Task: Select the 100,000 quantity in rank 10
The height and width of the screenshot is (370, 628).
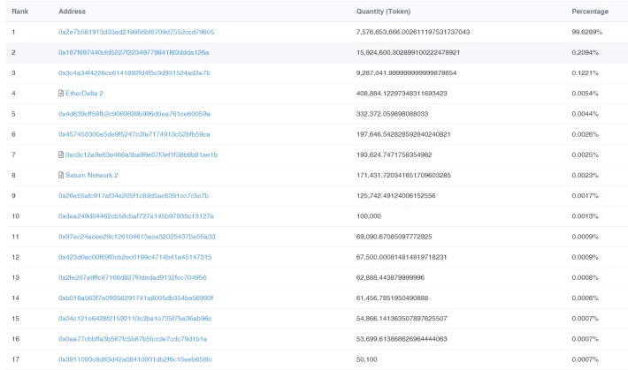Action: [x=369, y=216]
